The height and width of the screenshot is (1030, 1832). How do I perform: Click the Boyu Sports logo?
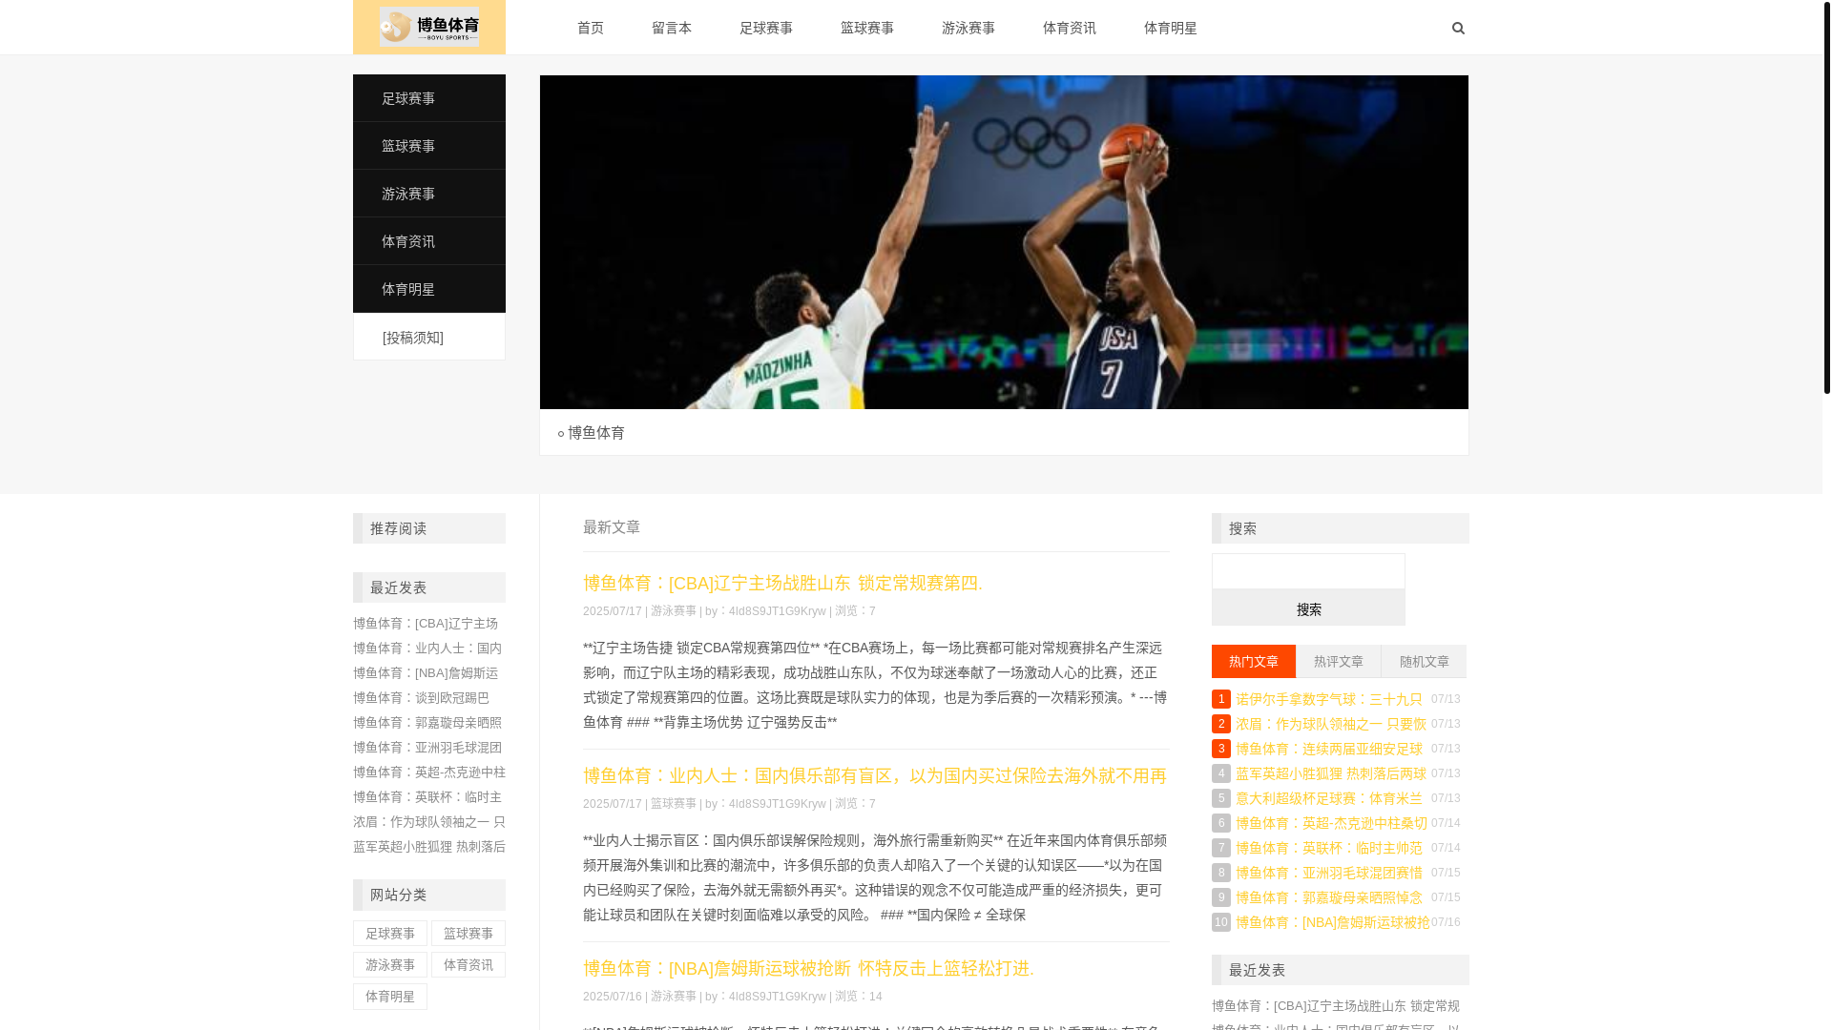(x=429, y=27)
